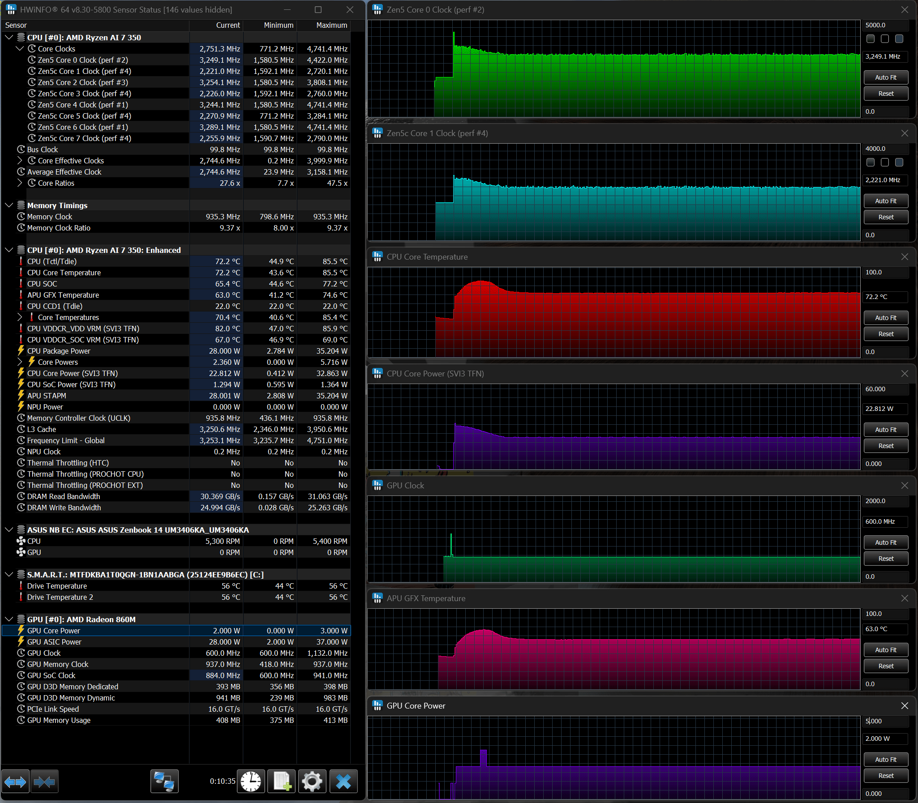Click HWiNFO icon in Zen5 Core 0 graph title
The width and height of the screenshot is (918, 803).
[377, 9]
